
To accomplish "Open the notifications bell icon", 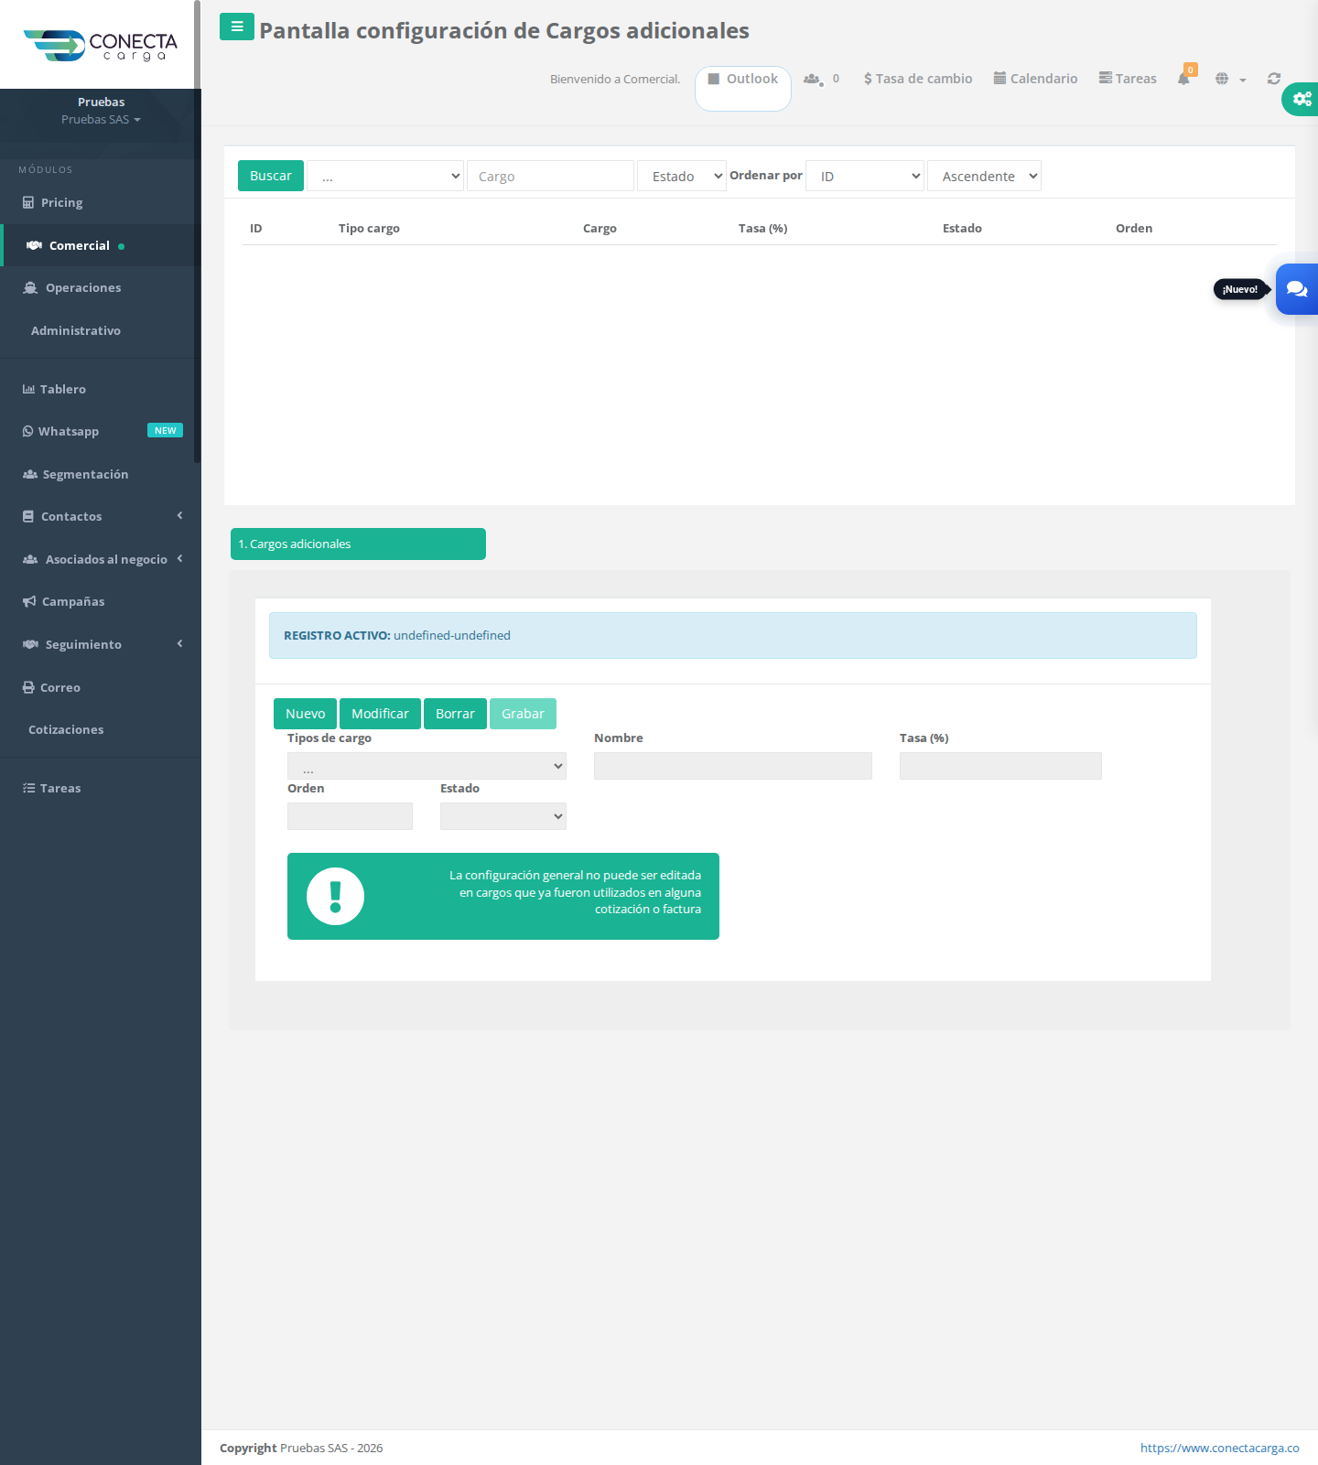I will coord(1184,78).
